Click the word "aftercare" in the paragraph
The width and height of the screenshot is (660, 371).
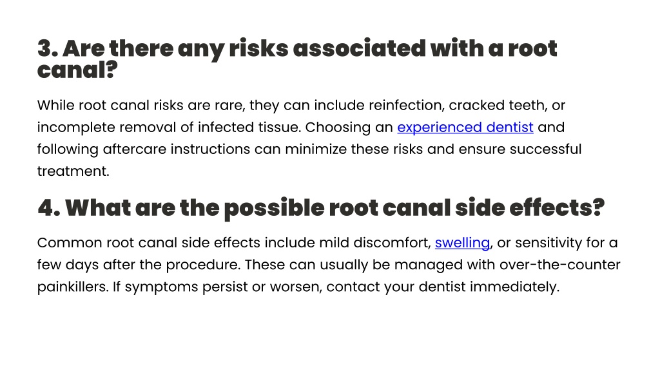pos(134,149)
